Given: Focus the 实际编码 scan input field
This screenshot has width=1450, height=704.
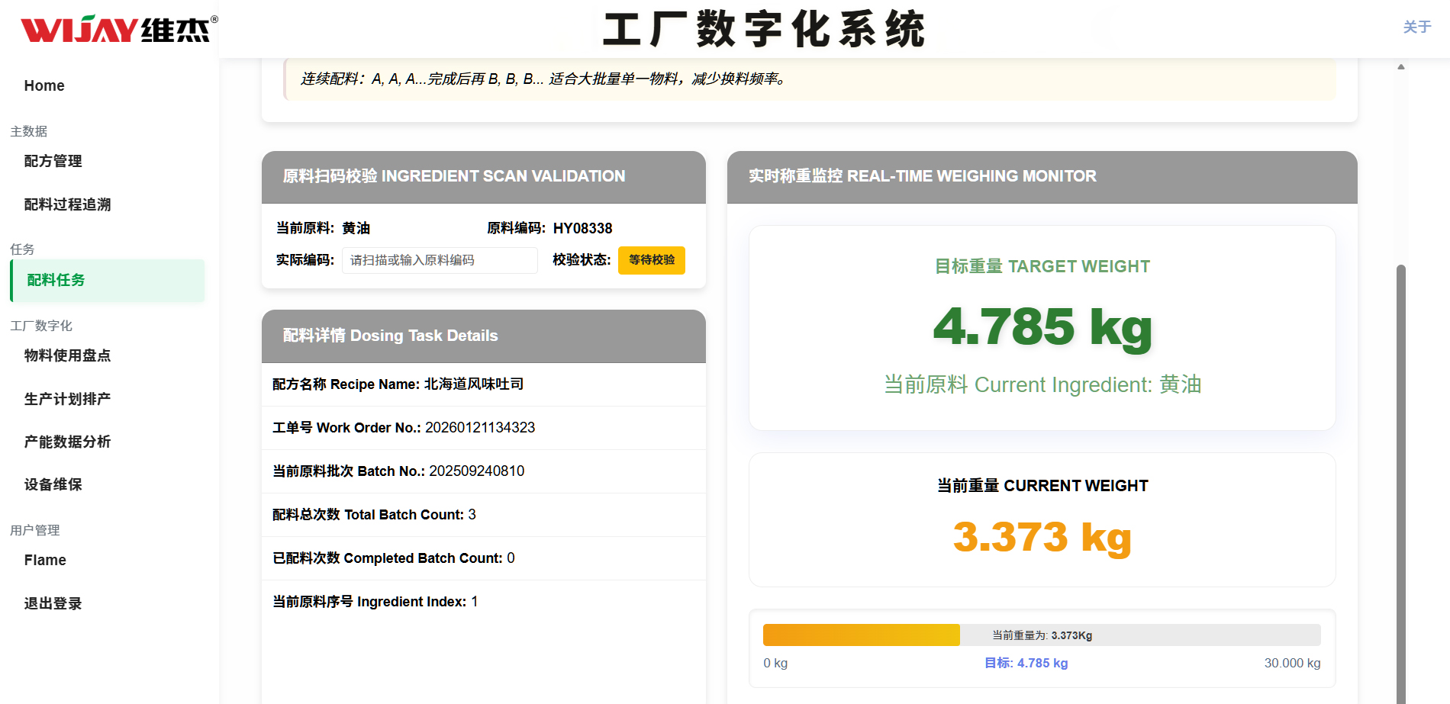Looking at the screenshot, I should pos(440,260).
